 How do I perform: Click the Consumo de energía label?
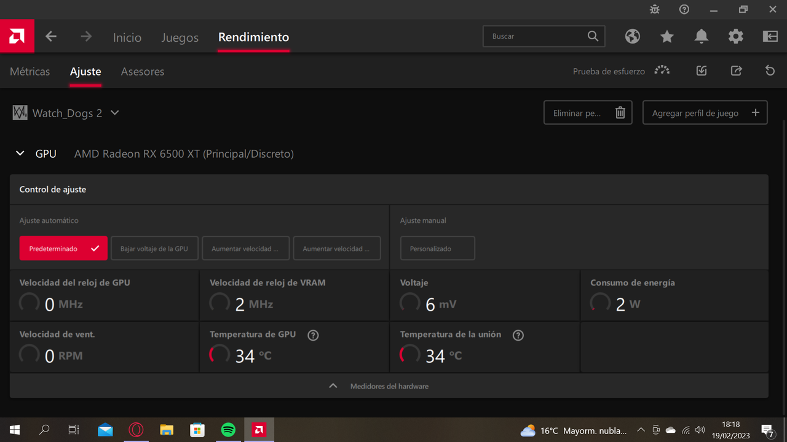pyautogui.click(x=633, y=283)
